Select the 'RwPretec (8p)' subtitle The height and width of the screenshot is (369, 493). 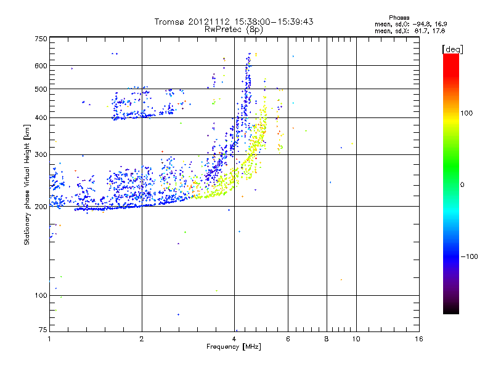[x=234, y=30]
